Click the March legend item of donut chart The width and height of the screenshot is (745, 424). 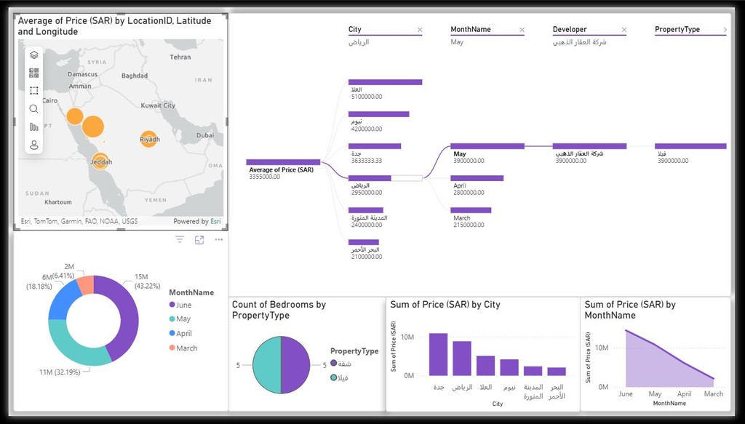click(183, 348)
